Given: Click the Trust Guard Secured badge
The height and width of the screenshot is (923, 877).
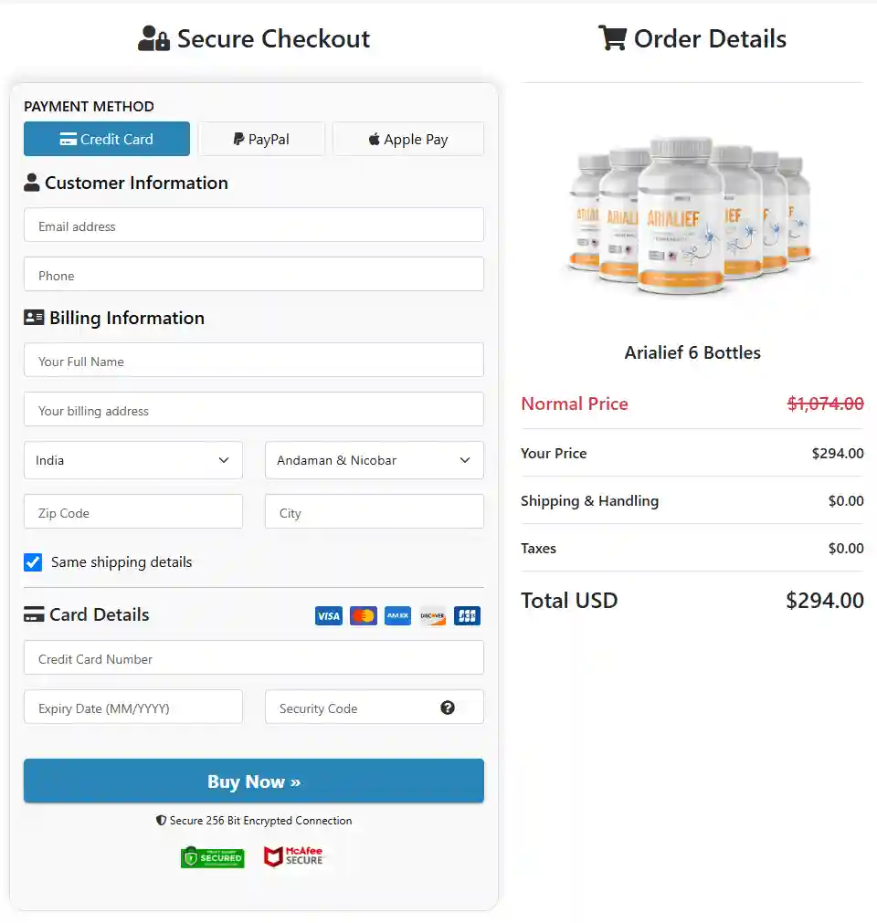Looking at the screenshot, I should point(212,856).
